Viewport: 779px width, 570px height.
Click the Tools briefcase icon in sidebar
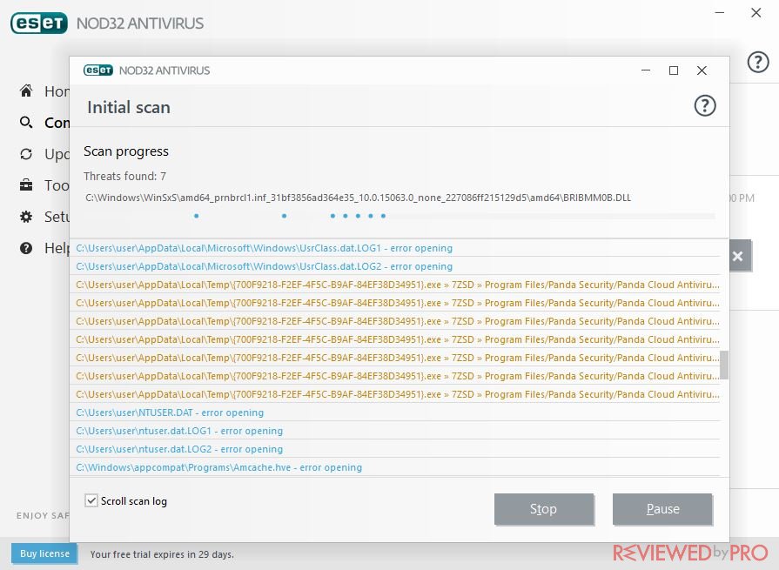pyautogui.click(x=26, y=185)
